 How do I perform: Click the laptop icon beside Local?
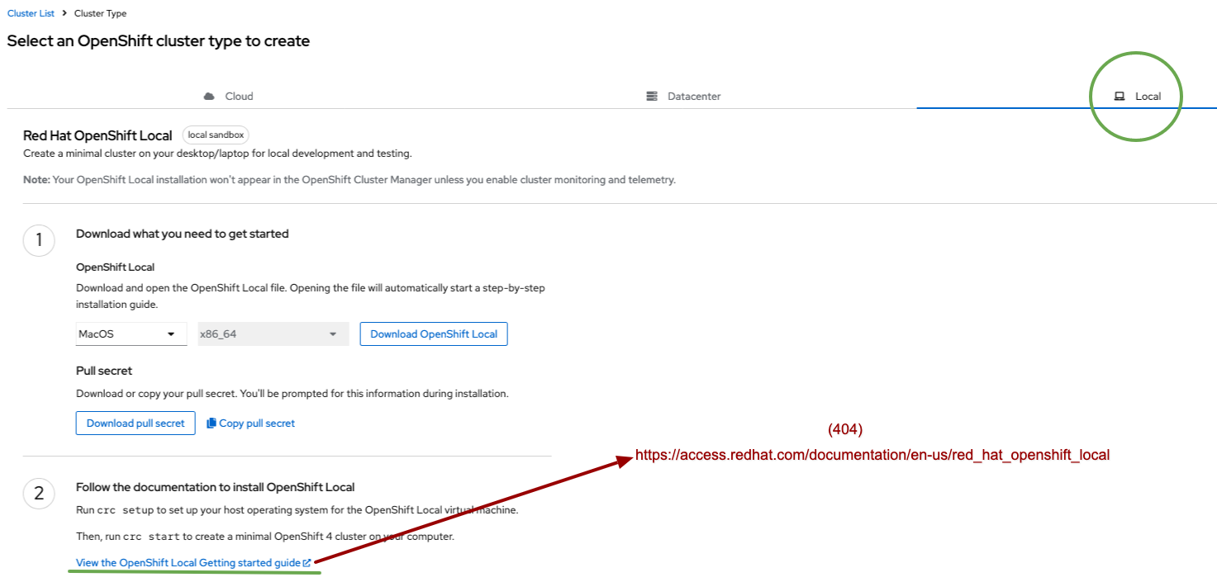[x=1120, y=97]
